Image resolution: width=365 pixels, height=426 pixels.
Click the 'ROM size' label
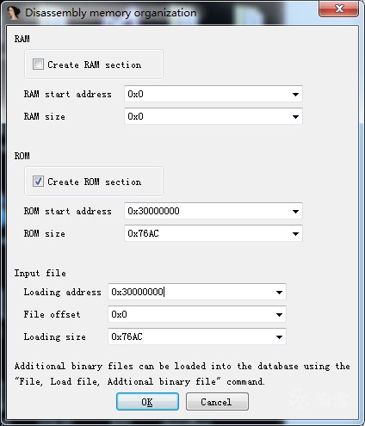[45, 233]
